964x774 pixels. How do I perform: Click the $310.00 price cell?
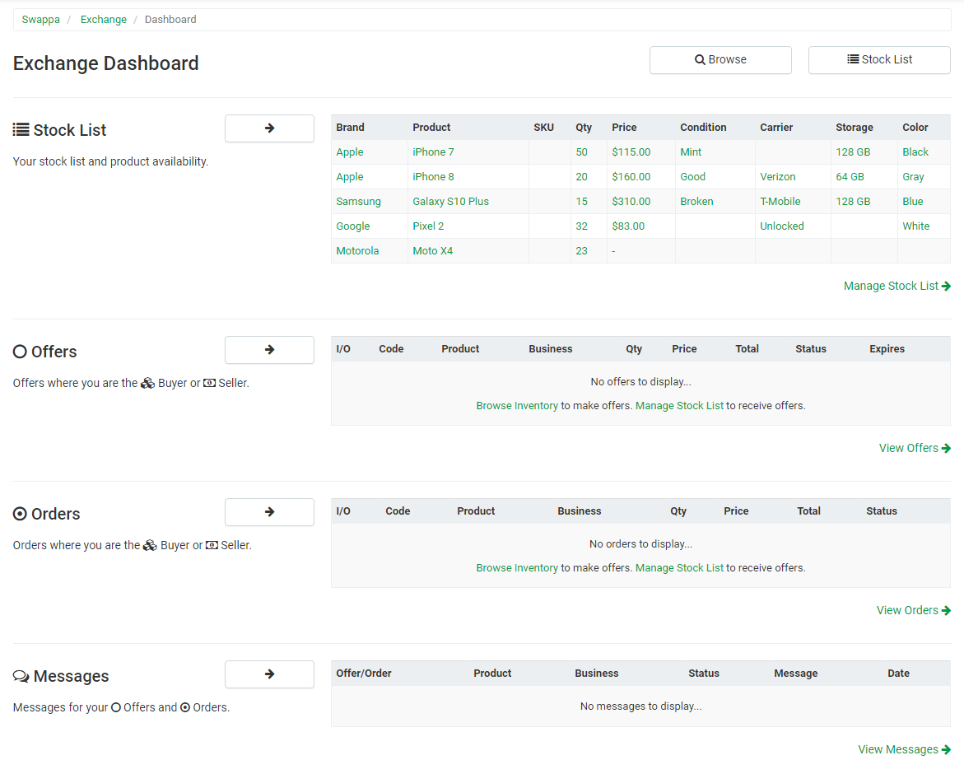coord(631,202)
